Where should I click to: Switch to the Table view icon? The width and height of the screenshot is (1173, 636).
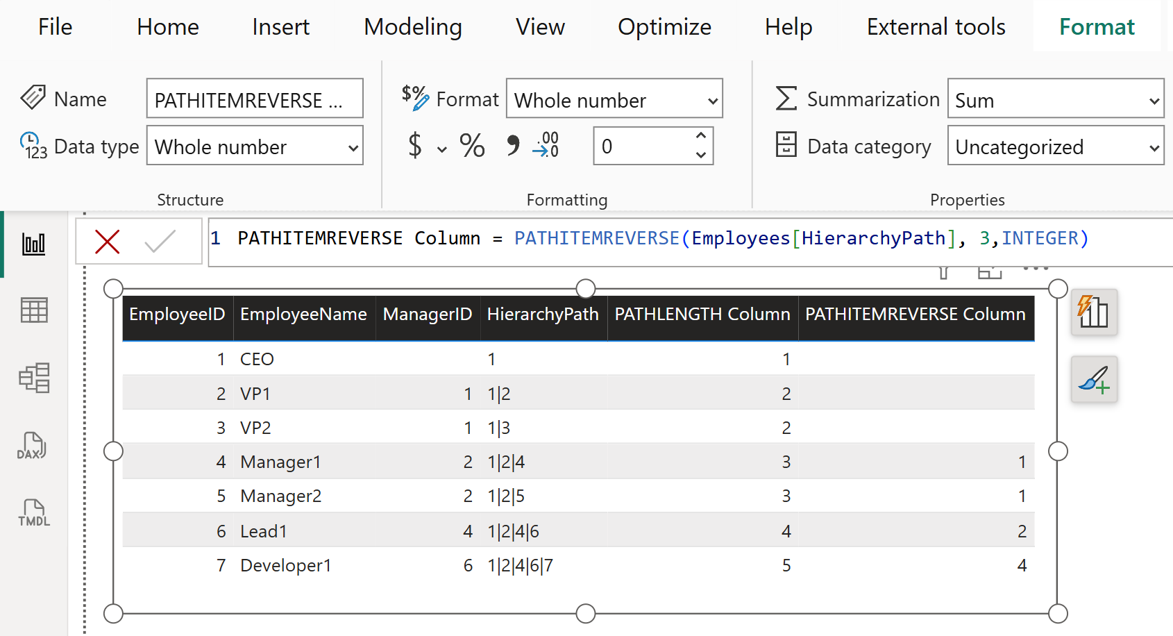(x=33, y=310)
